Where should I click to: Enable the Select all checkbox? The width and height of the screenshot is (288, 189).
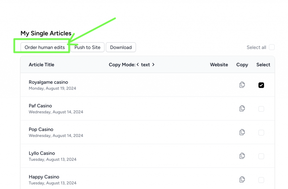[271, 47]
